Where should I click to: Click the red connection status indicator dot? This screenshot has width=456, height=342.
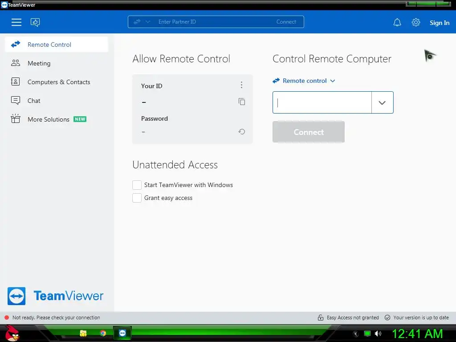7,318
